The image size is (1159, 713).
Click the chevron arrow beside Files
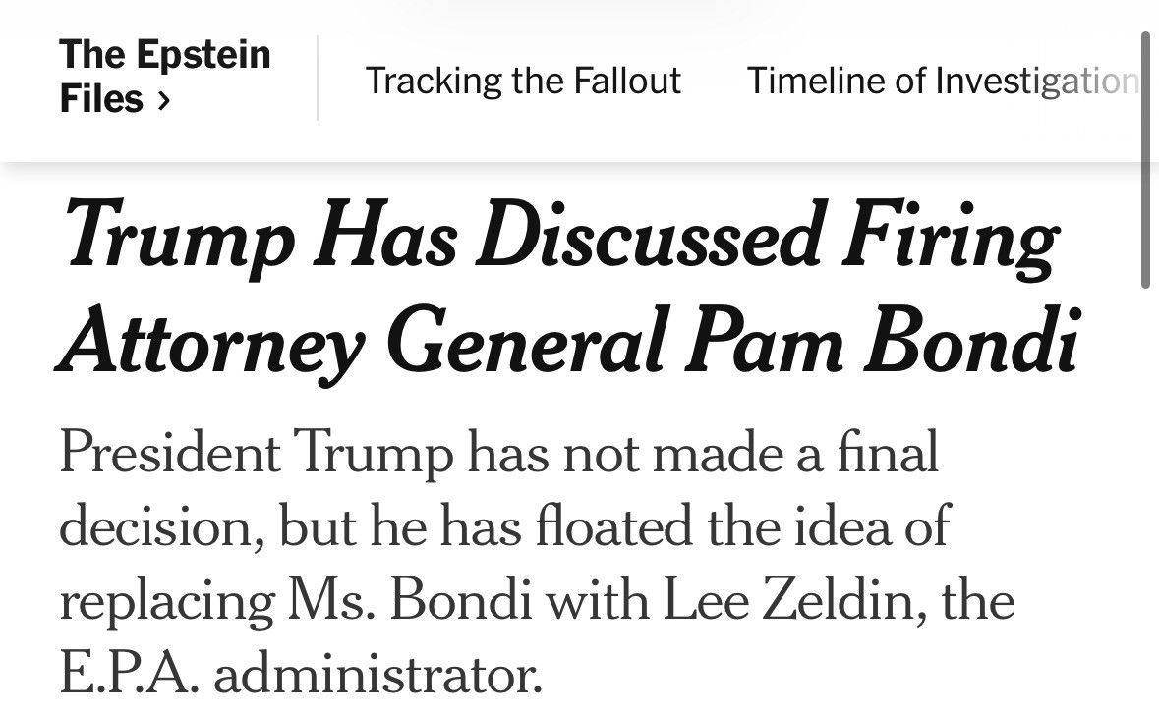point(164,100)
